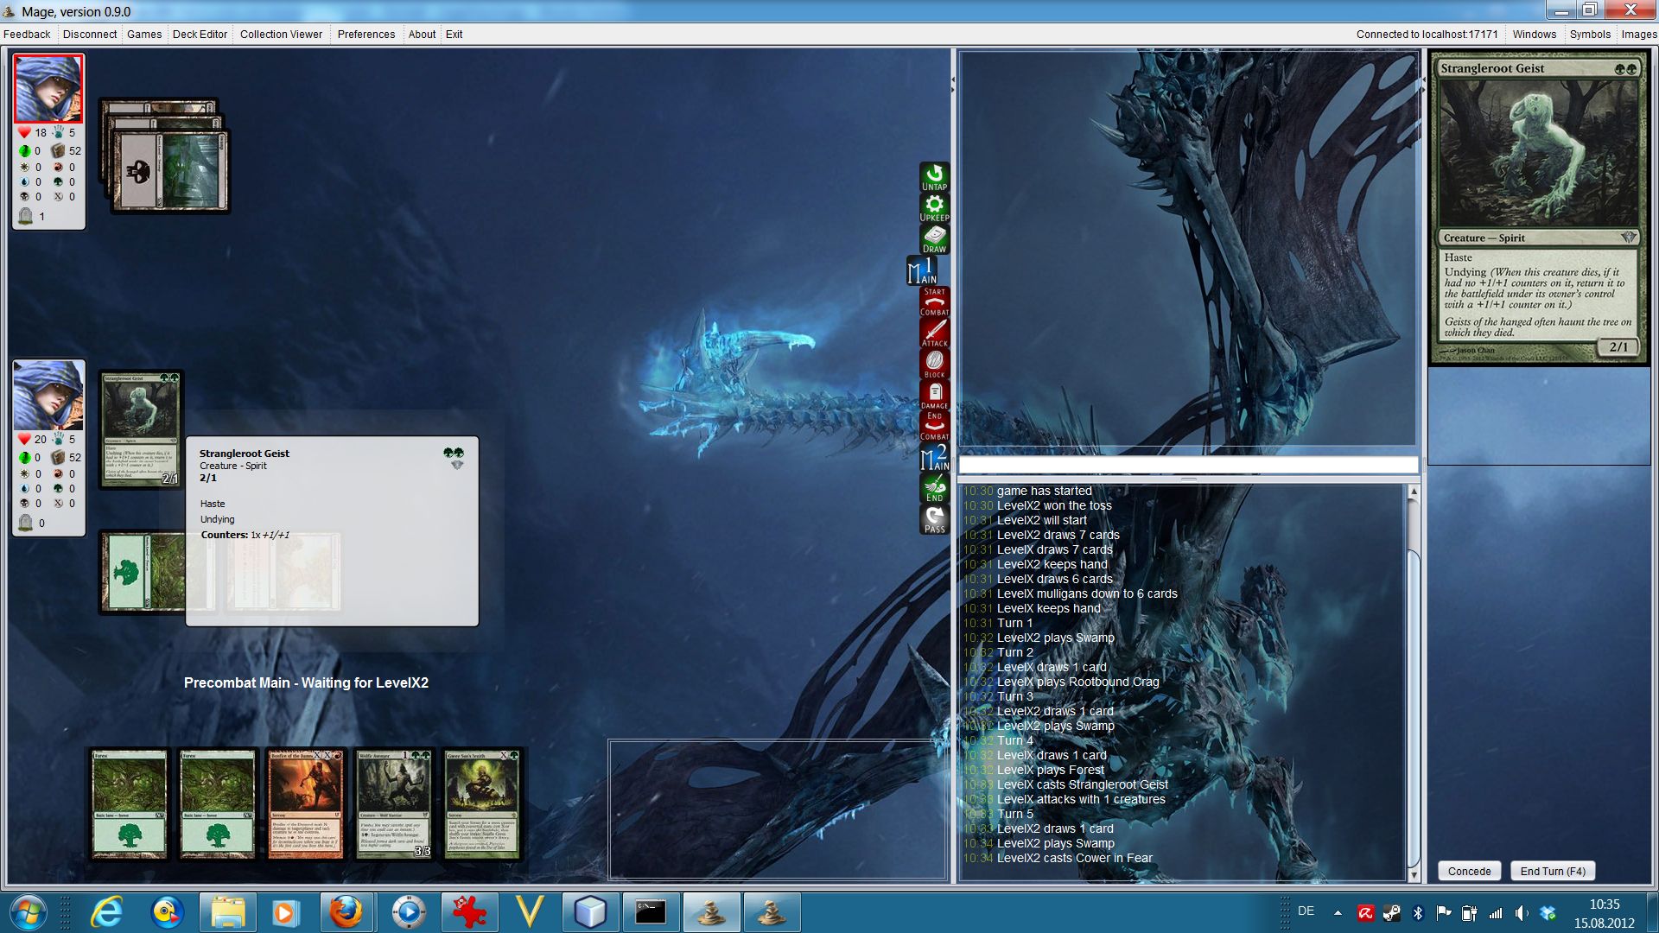Open the Preferences menu item

365,35
